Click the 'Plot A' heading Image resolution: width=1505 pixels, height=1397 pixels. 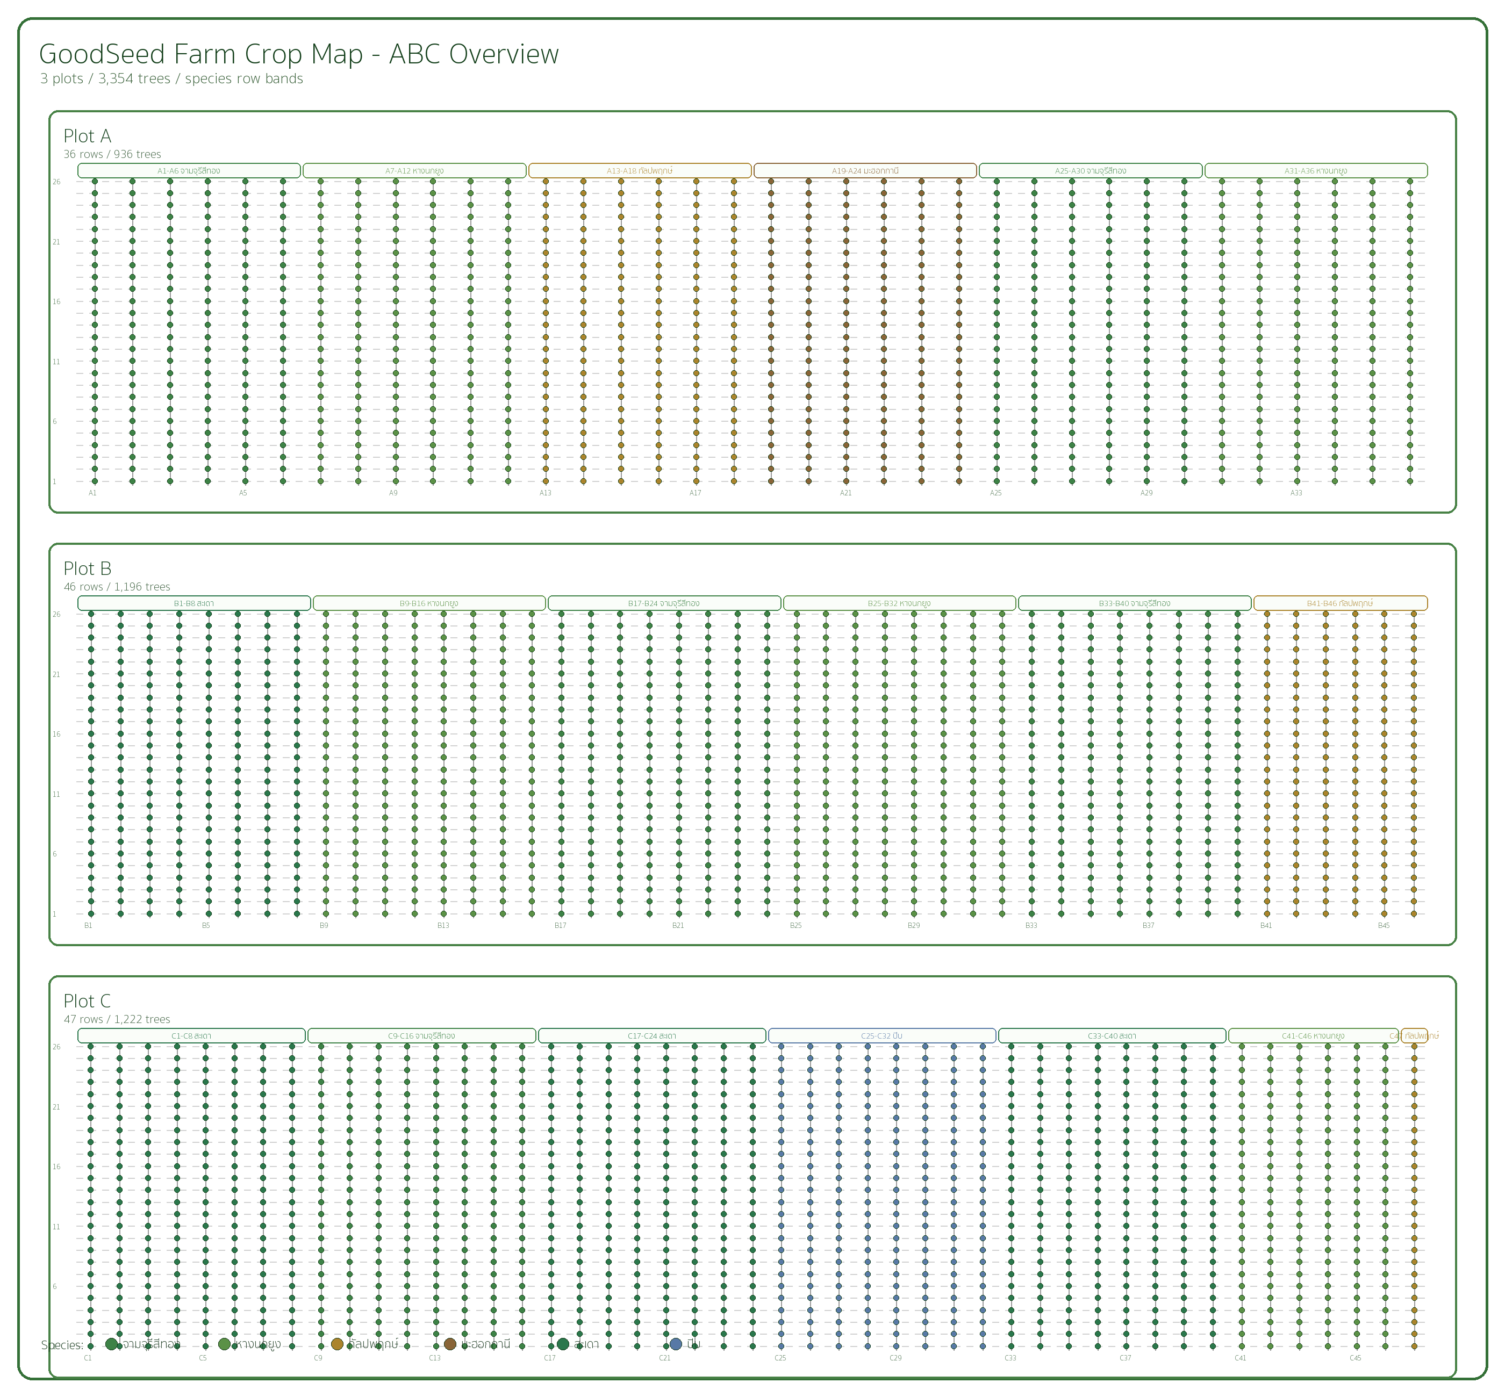(x=87, y=136)
